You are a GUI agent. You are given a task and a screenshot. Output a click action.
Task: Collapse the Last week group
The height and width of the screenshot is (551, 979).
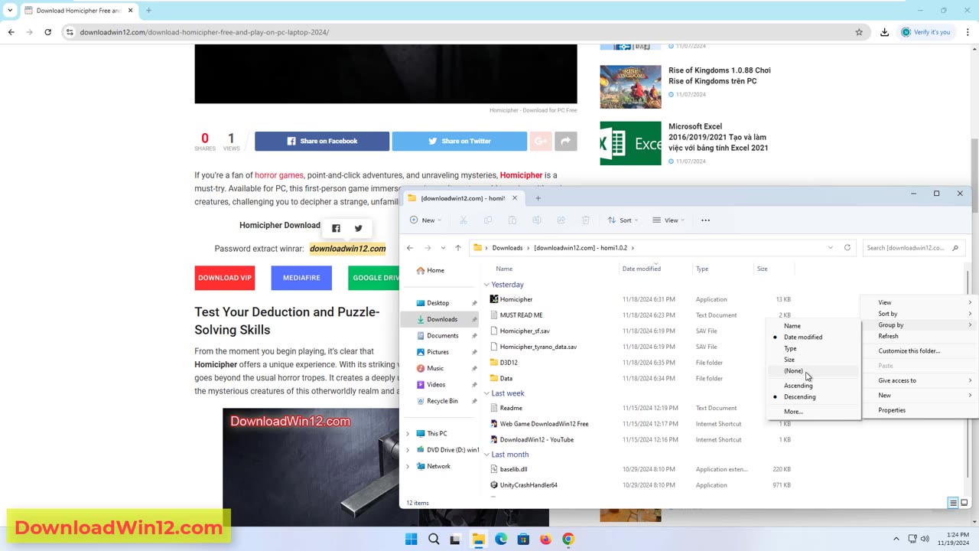coord(486,393)
